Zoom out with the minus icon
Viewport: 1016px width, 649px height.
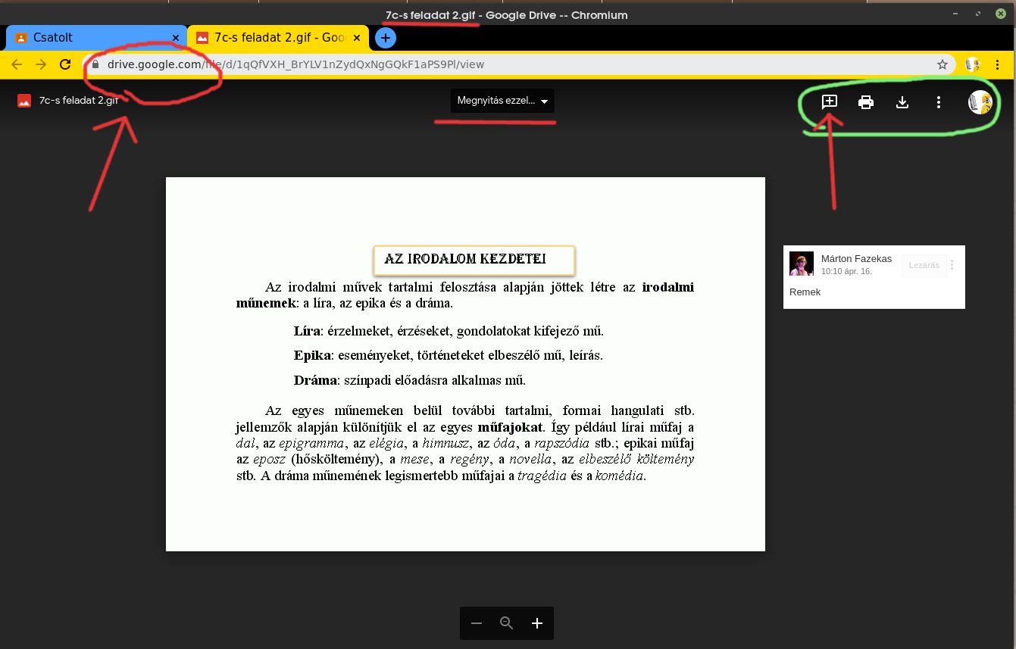coord(477,623)
